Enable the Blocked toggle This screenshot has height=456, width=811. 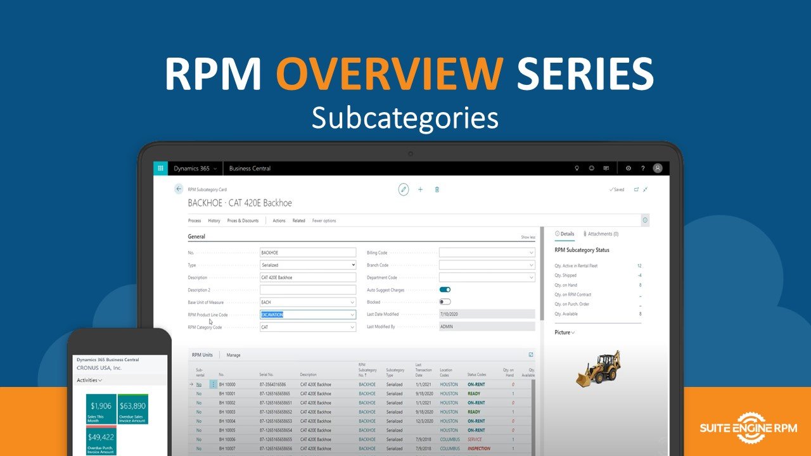(x=445, y=301)
